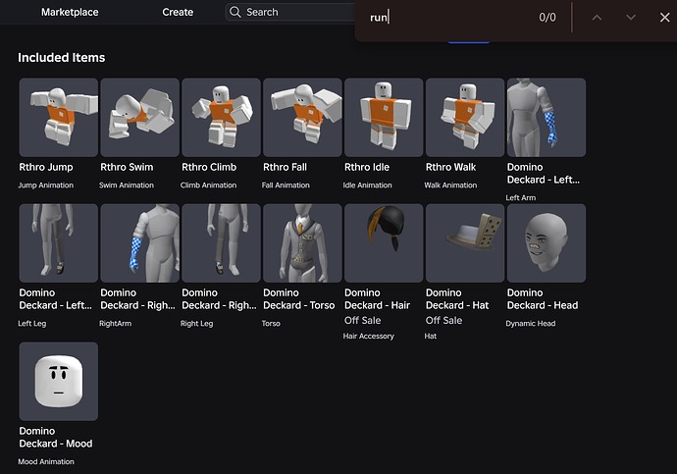
Task: Click the 'Left Leg' type label
Action: (x=32, y=323)
